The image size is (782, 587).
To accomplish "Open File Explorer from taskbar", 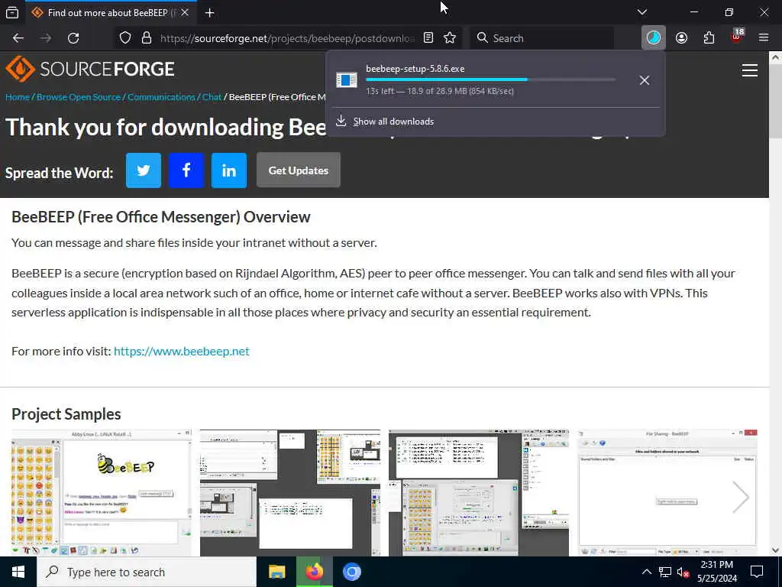I will point(276,572).
